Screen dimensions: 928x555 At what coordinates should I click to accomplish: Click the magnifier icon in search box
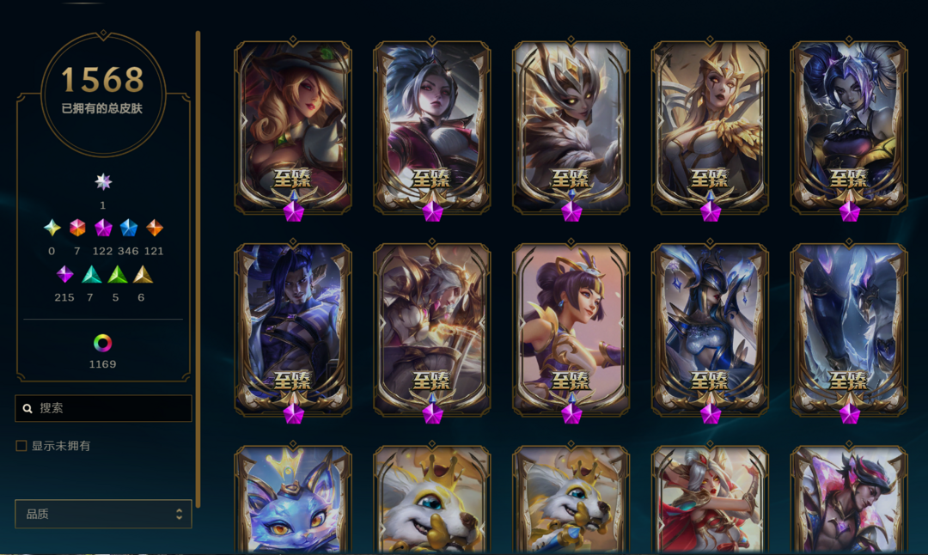coord(27,408)
